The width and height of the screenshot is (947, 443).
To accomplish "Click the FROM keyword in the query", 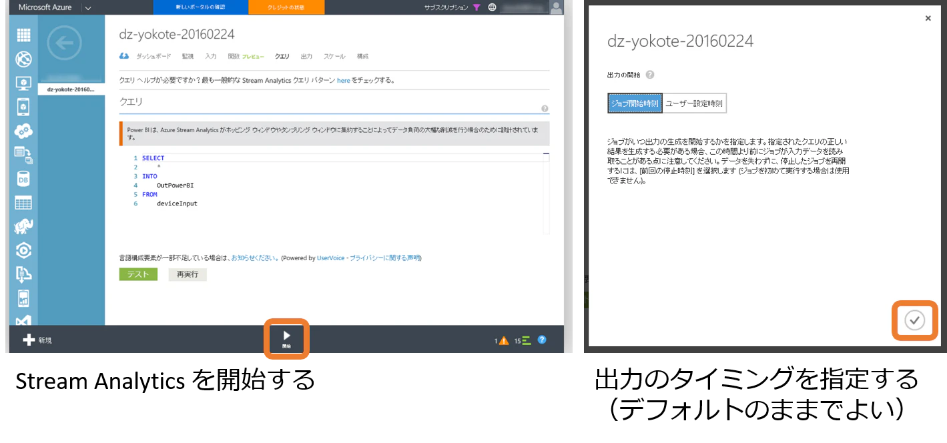I will click(x=149, y=195).
